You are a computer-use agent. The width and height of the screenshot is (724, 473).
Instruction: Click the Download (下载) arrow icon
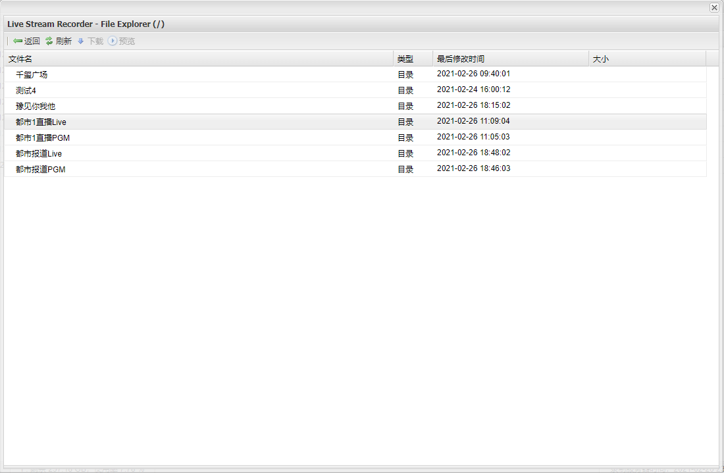point(81,41)
